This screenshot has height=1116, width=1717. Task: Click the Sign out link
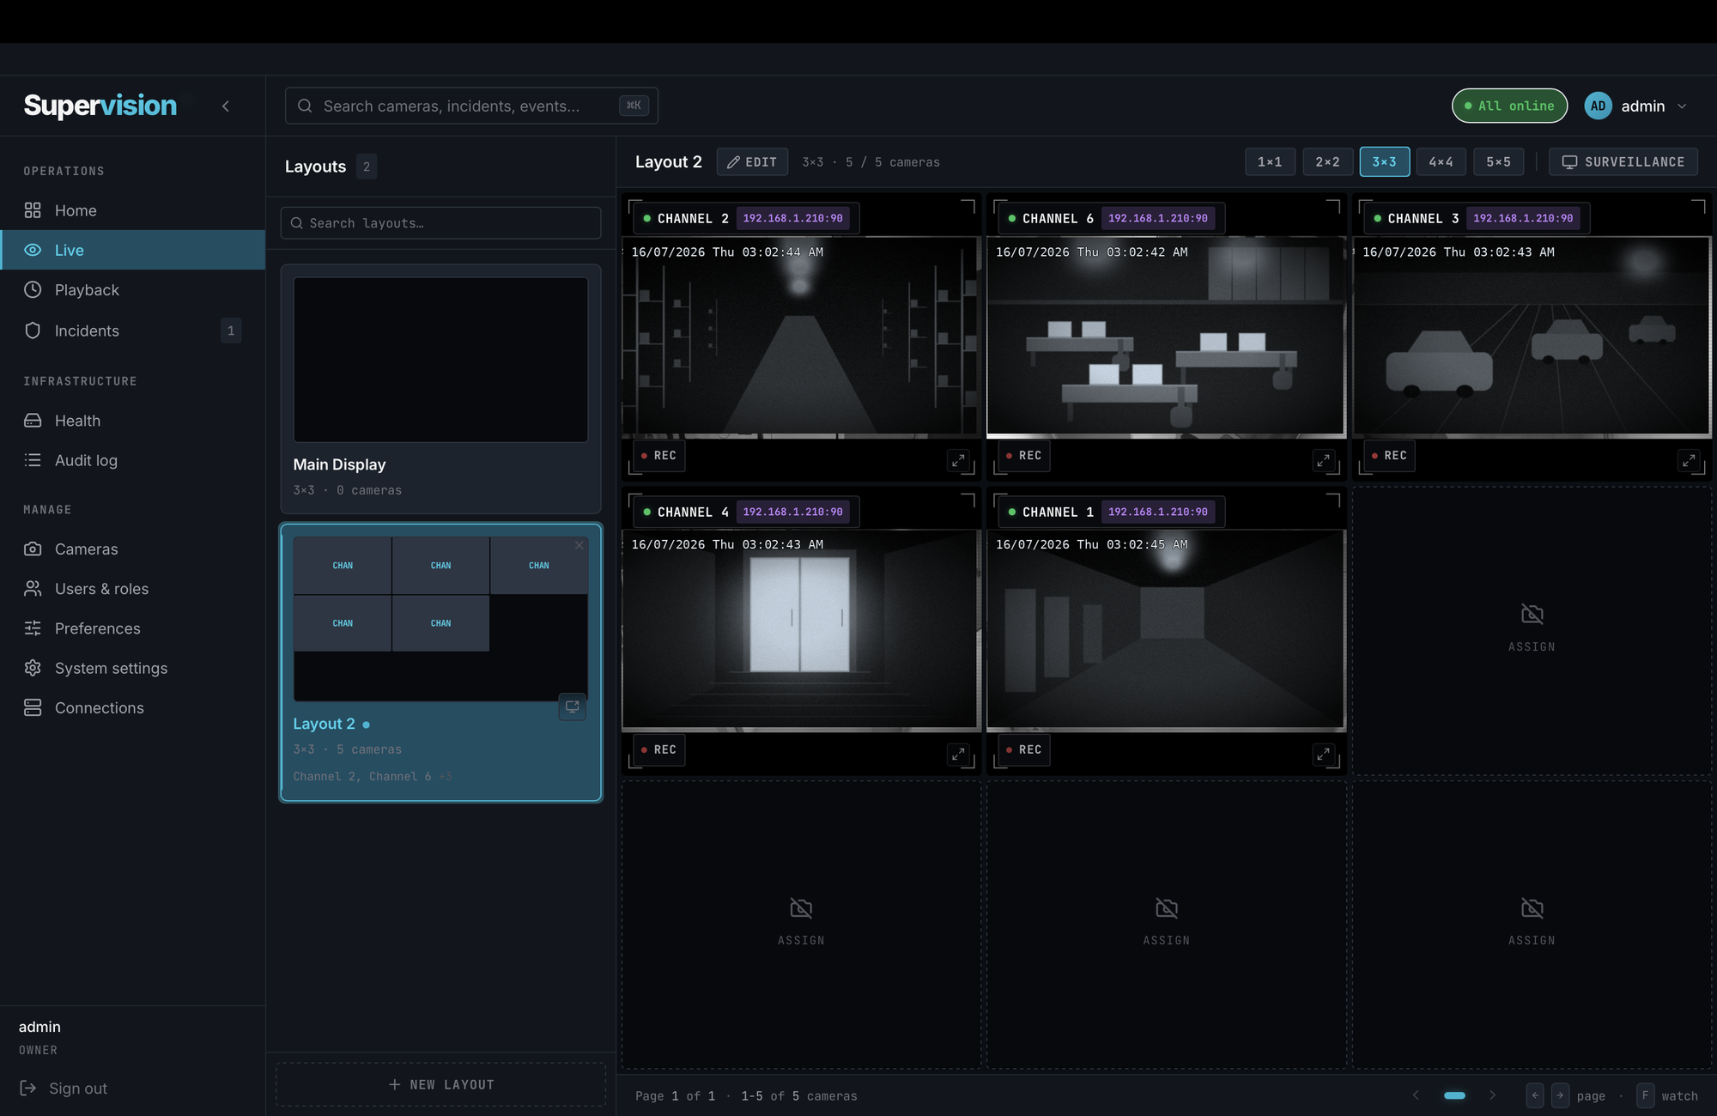[x=64, y=1088]
